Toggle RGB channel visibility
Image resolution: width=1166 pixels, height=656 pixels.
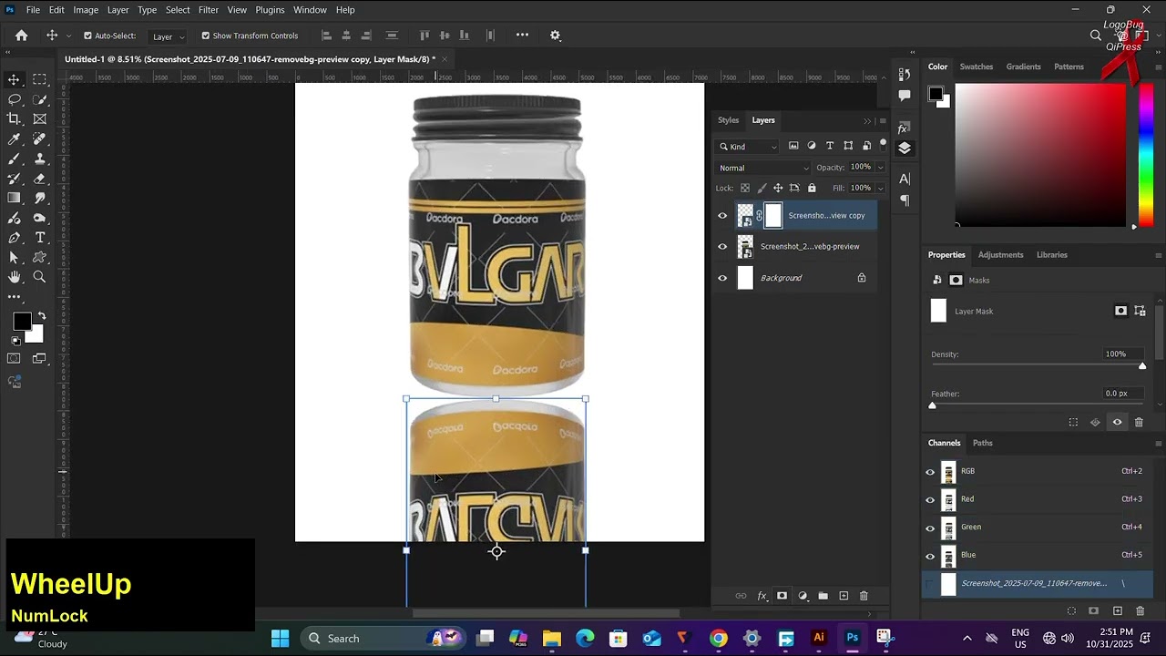pos(930,472)
